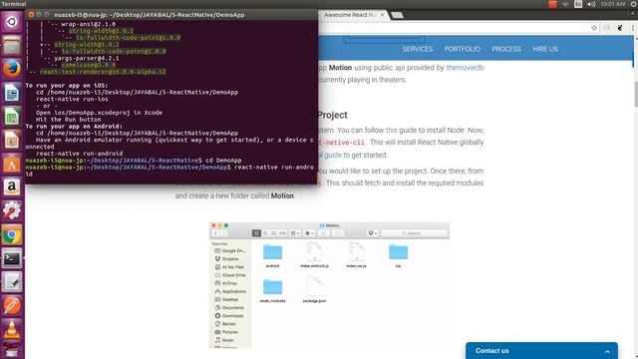Launch Firefox from the Ubuntu dock
Viewport: 638px width, 359px height.
[12, 69]
